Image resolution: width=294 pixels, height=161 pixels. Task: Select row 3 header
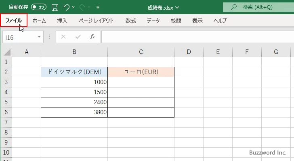[6, 82]
